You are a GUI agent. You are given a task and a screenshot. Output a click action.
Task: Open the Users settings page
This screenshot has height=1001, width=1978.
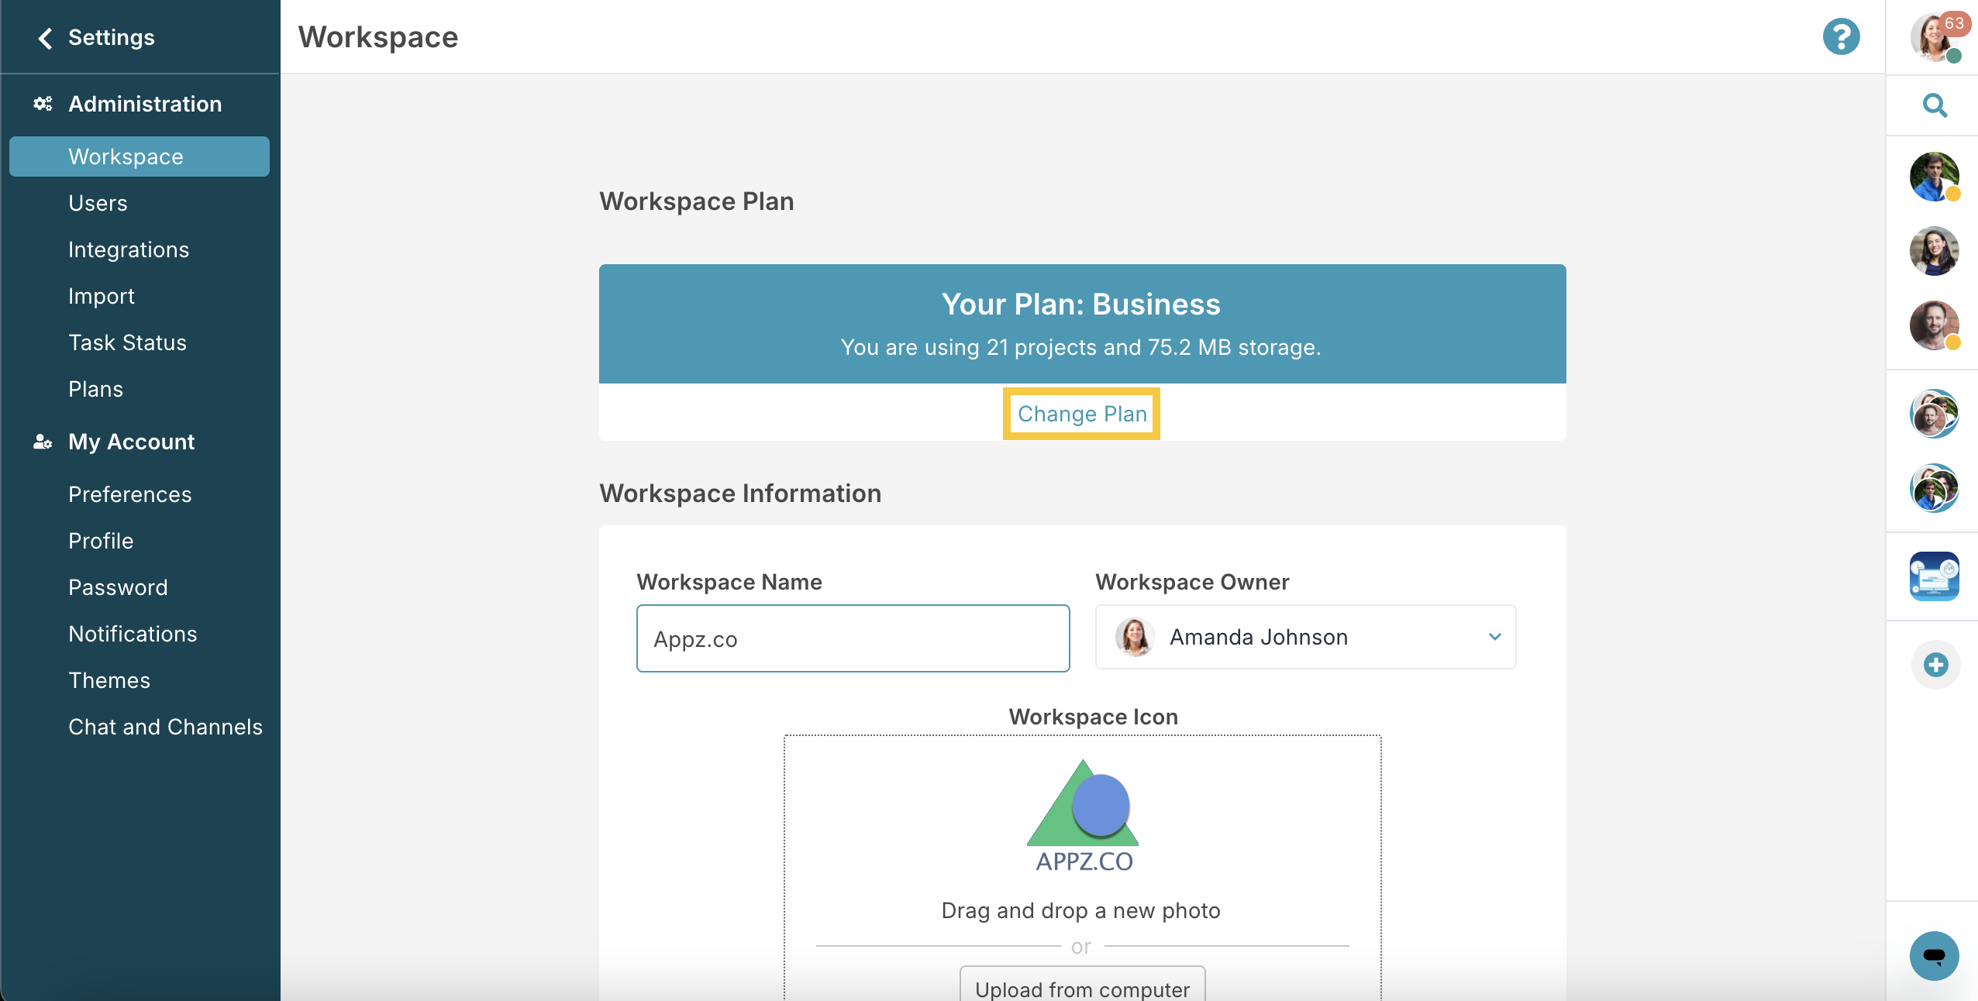(98, 203)
